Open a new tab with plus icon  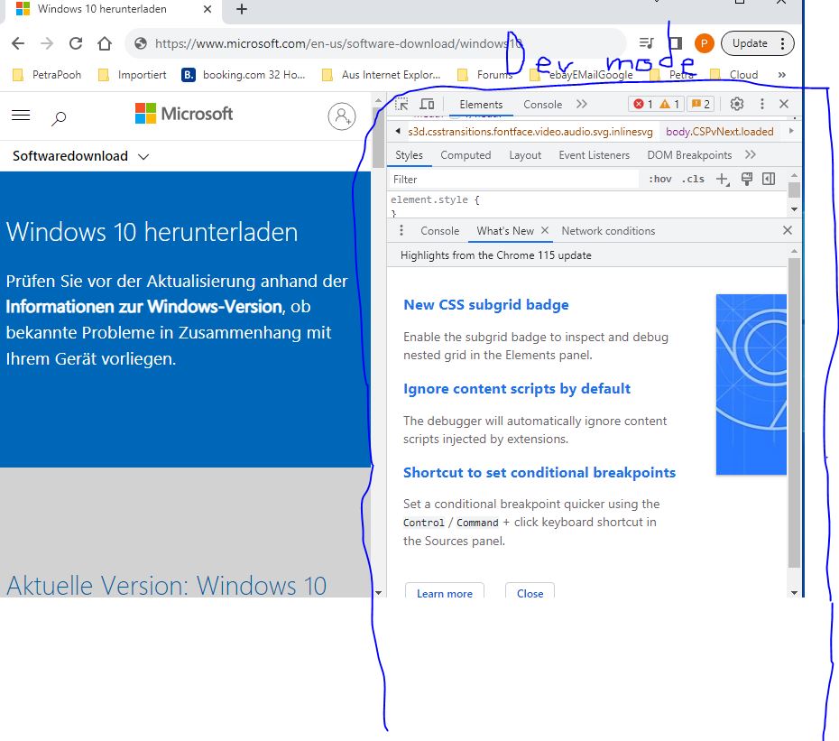tap(242, 9)
